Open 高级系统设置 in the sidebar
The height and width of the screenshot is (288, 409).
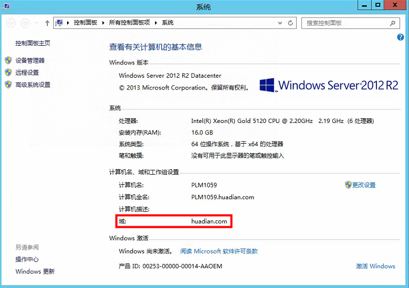pos(33,85)
